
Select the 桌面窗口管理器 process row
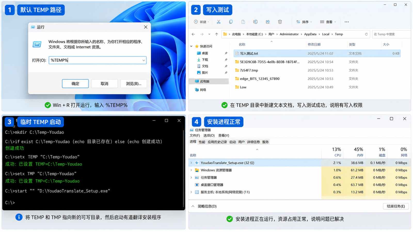point(300,185)
